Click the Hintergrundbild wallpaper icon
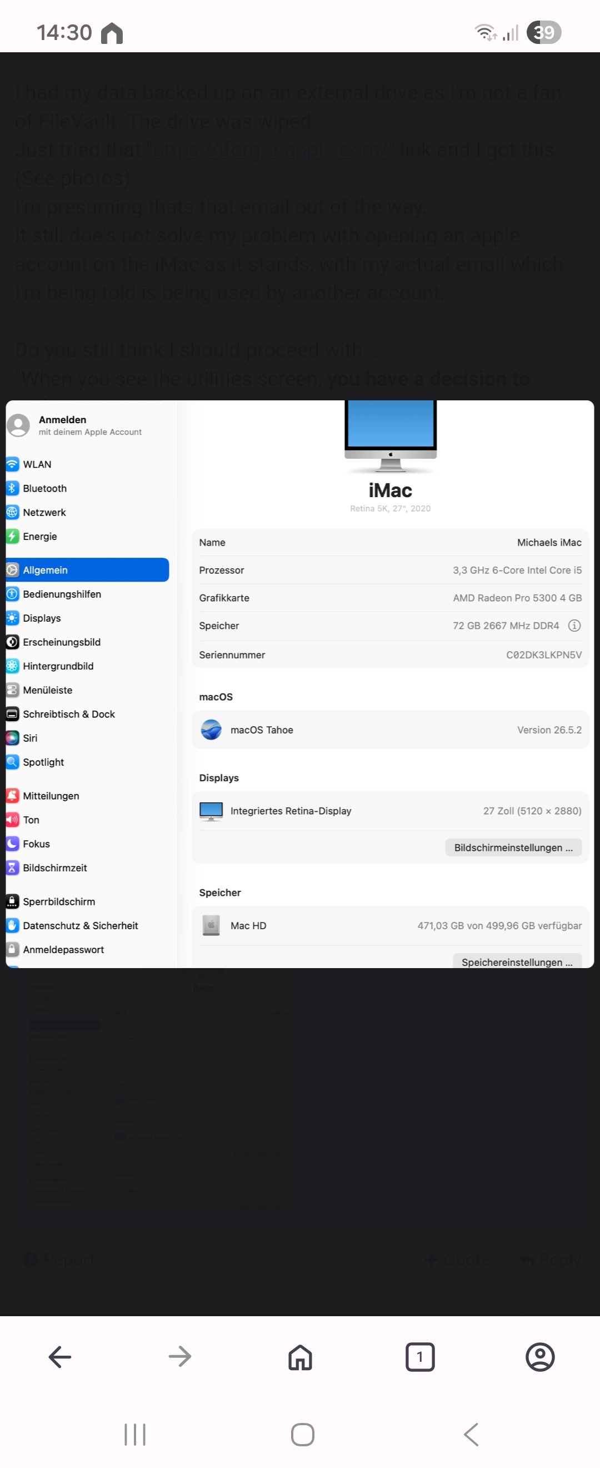The width and height of the screenshot is (600, 1468). pyautogui.click(x=12, y=666)
